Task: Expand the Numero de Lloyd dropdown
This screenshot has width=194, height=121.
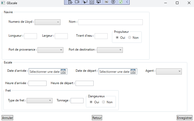Action: tap(47, 22)
